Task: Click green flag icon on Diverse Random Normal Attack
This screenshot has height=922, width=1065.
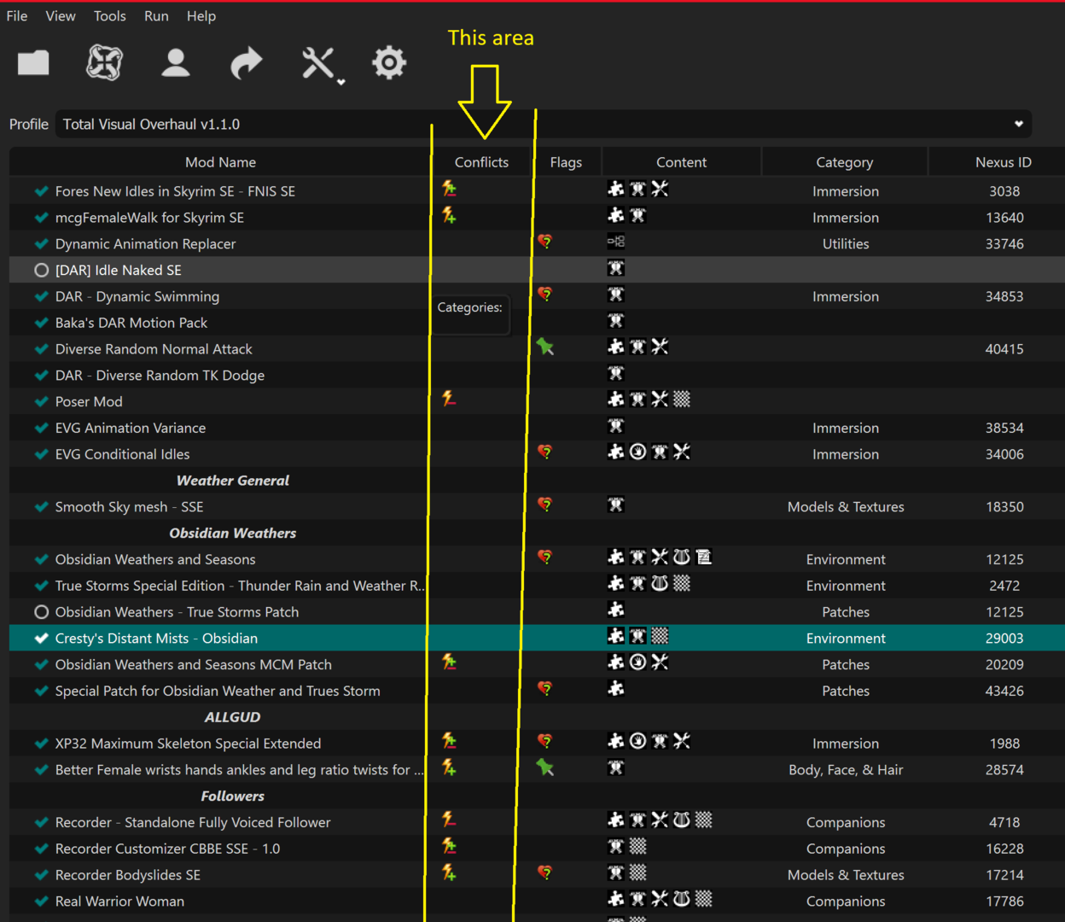Action: [x=544, y=347]
